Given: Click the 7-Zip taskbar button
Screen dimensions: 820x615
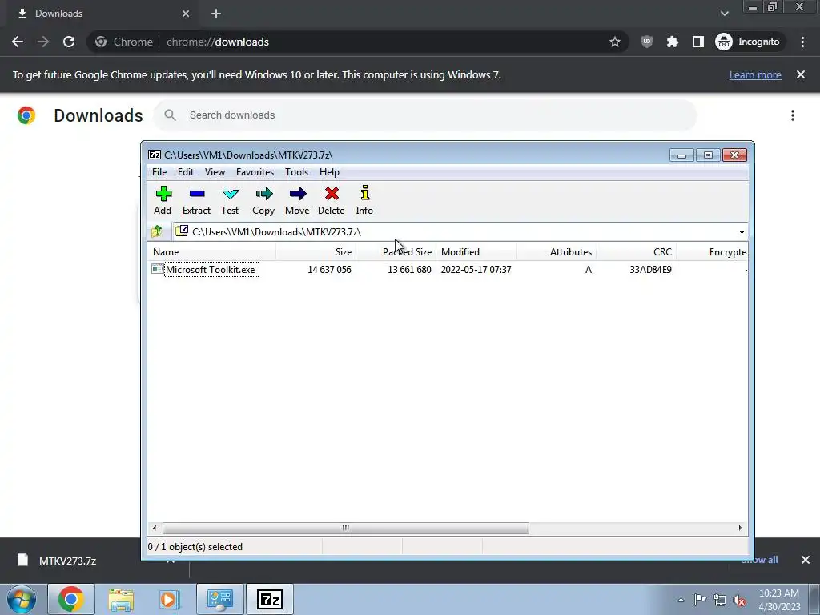Looking at the screenshot, I should pos(270,599).
